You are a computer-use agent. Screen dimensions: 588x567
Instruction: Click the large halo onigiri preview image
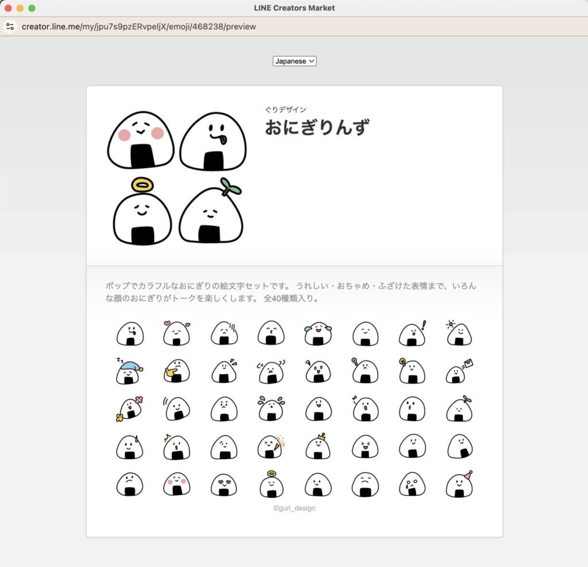coord(142,212)
